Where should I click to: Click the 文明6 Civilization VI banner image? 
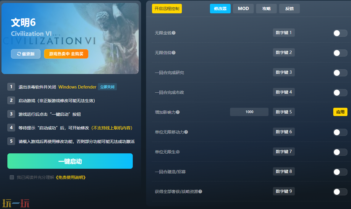(x=70, y=38)
